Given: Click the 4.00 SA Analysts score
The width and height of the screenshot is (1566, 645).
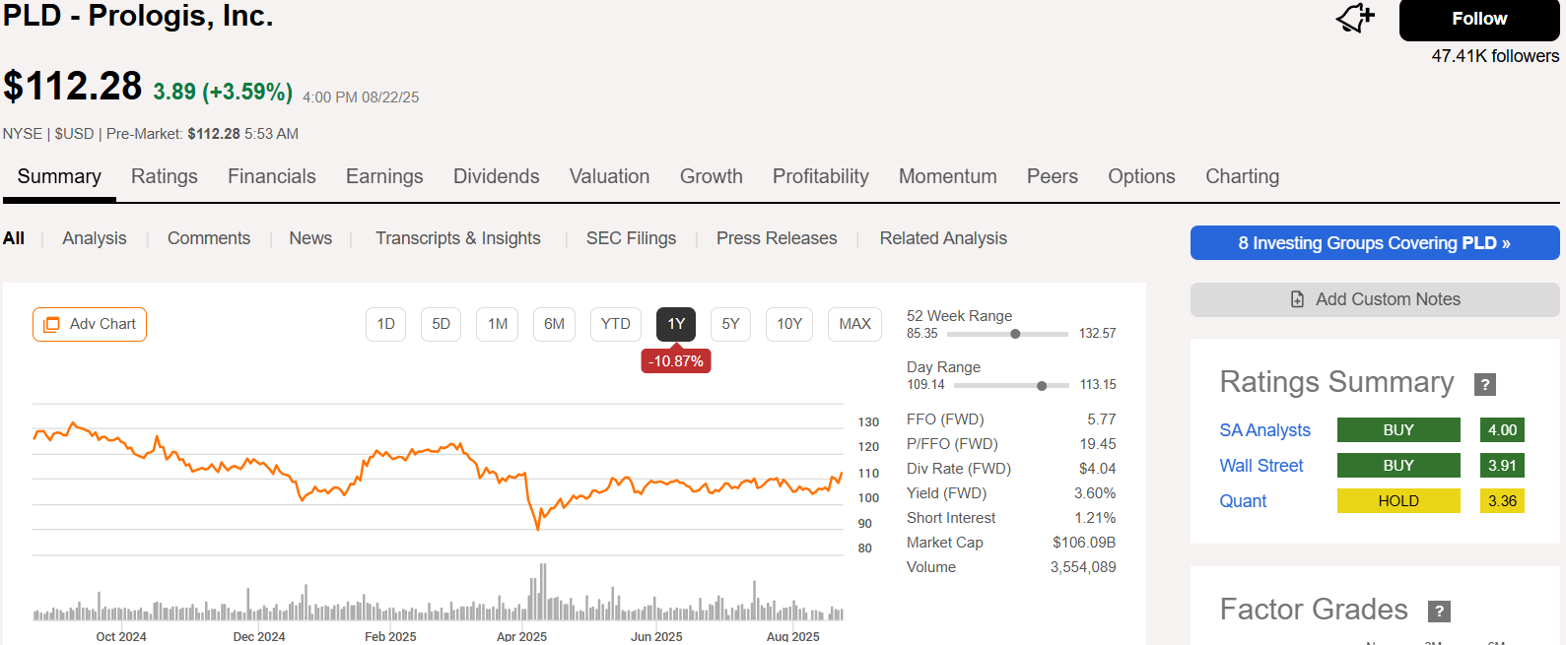Looking at the screenshot, I should click(1502, 430).
